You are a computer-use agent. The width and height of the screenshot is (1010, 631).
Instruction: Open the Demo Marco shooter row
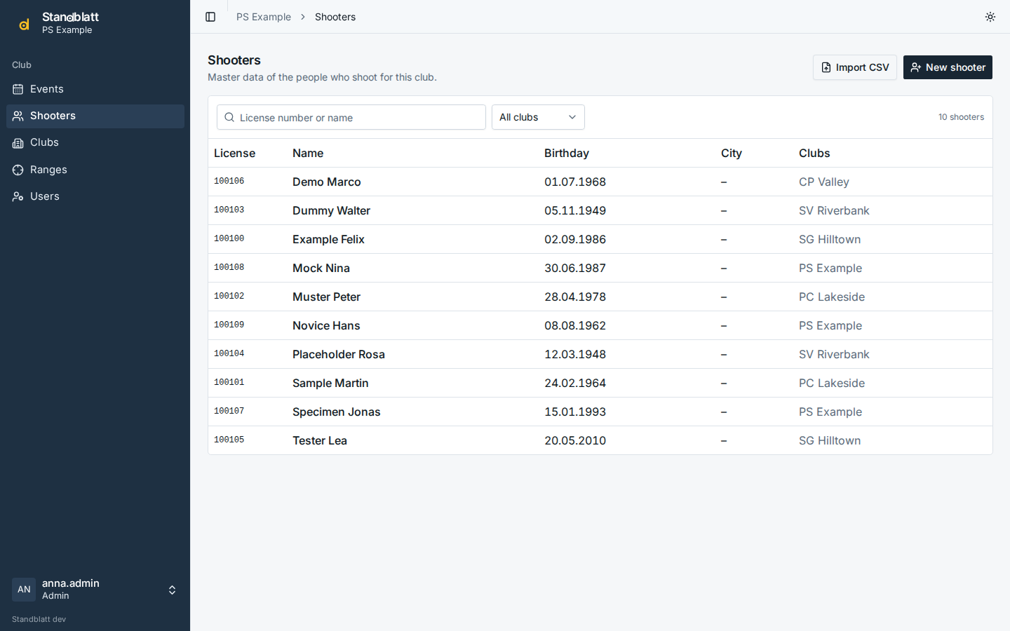click(x=600, y=182)
